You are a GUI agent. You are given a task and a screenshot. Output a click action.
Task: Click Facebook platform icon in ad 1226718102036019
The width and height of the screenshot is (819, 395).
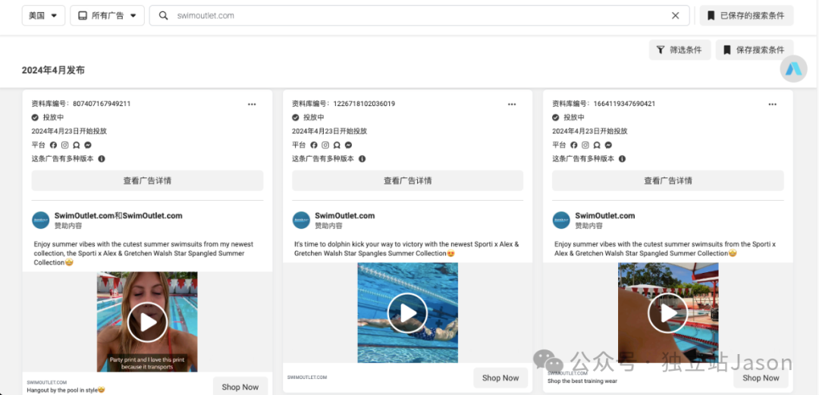(x=313, y=146)
